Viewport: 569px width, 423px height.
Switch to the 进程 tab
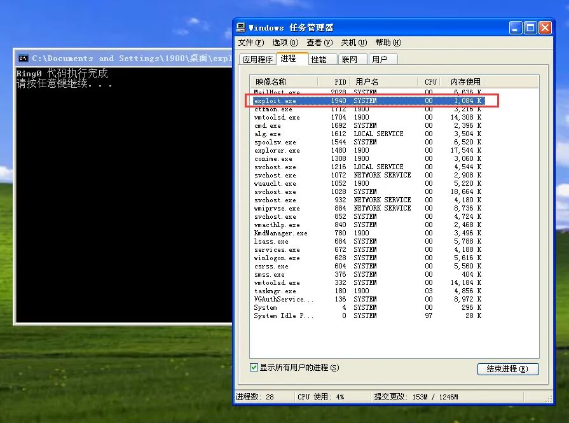[292, 59]
